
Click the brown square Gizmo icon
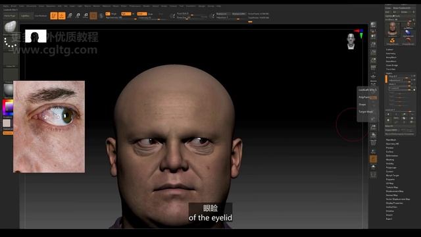tap(93, 16)
